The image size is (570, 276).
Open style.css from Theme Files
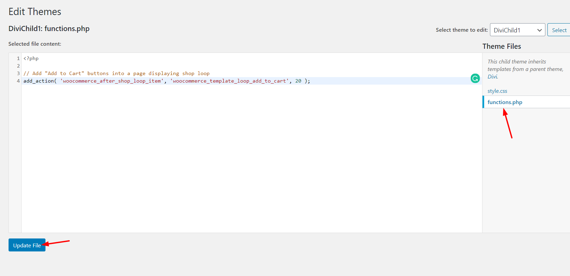pyautogui.click(x=497, y=91)
